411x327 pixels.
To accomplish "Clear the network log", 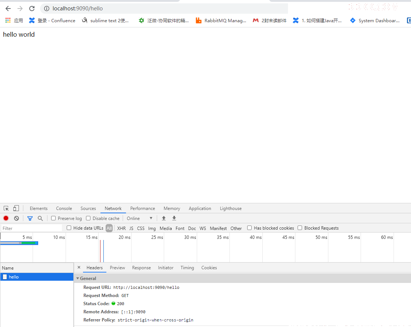I will pyautogui.click(x=17, y=218).
